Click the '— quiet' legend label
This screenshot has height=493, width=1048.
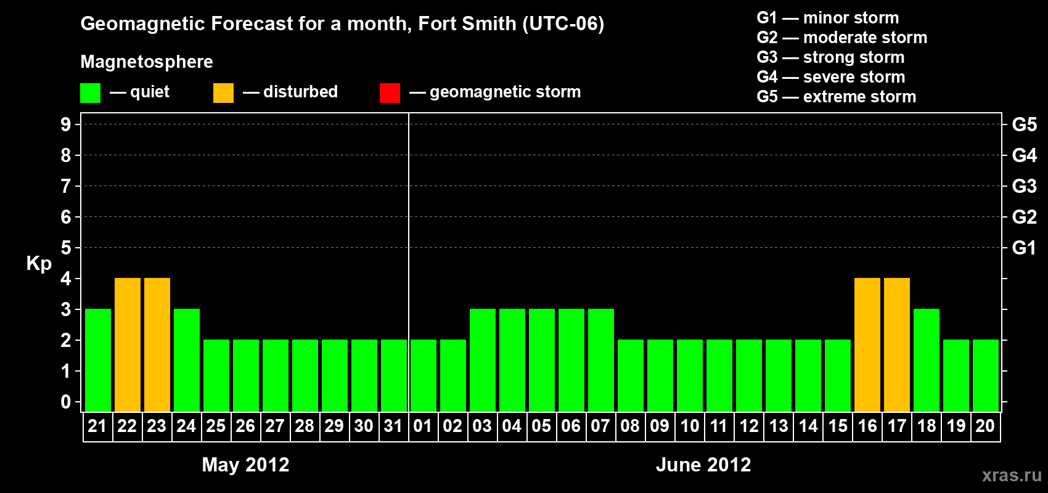click(x=139, y=92)
